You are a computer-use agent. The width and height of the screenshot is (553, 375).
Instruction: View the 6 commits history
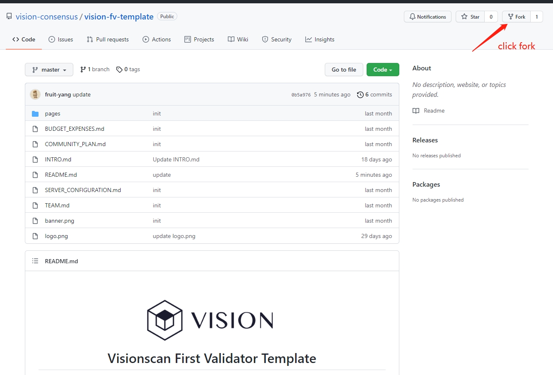pyautogui.click(x=374, y=94)
